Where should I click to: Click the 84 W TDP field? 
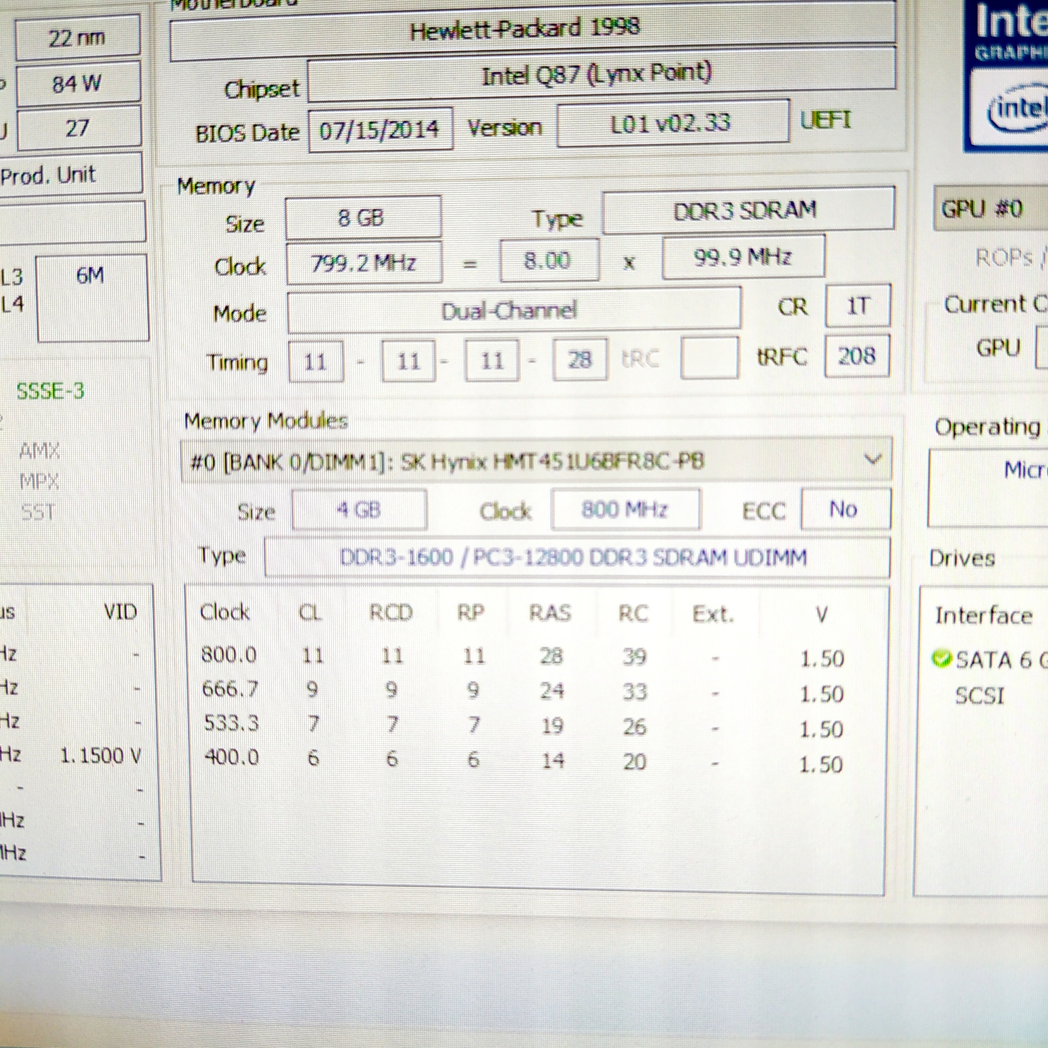coord(78,84)
